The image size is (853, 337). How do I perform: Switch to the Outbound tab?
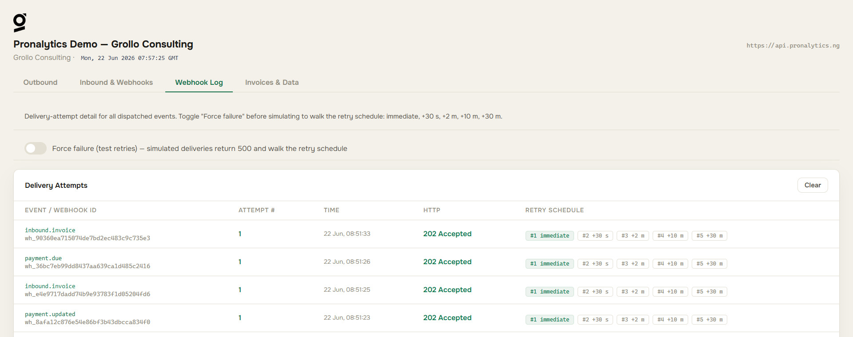[40, 82]
